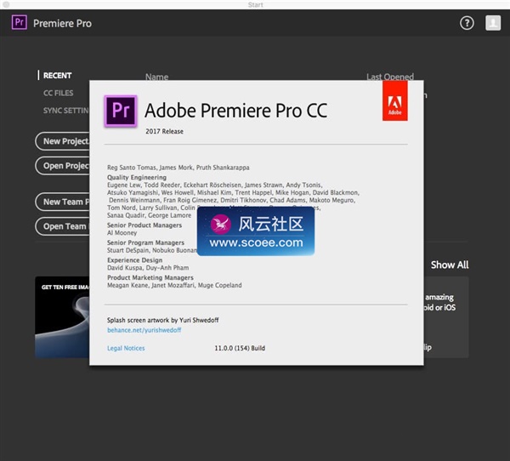Click the Pr icon in About dialog
510x461 pixels.
121,111
